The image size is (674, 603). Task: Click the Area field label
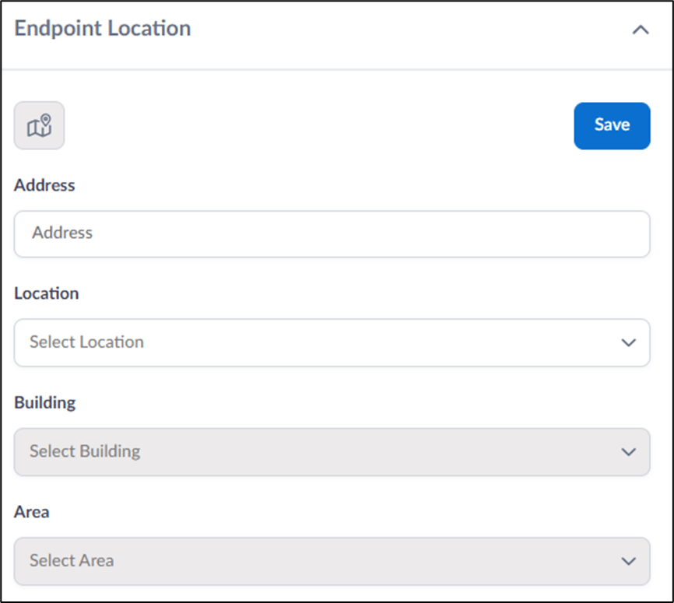[x=32, y=512]
